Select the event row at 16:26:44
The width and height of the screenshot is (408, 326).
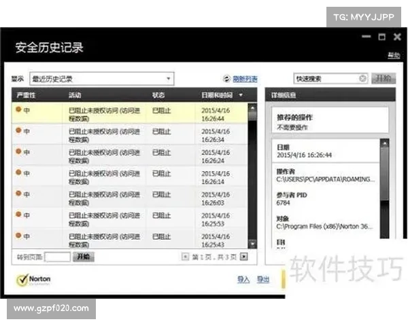130,113
